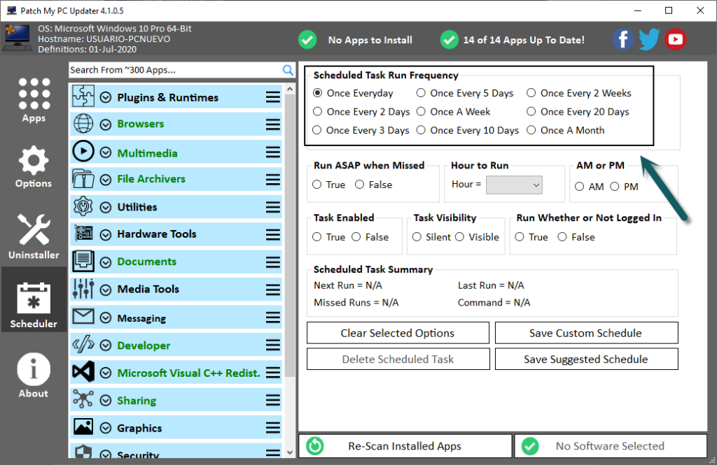Open the hamburger menu for Graphics
Image resolution: width=717 pixels, height=465 pixels.
(273, 428)
